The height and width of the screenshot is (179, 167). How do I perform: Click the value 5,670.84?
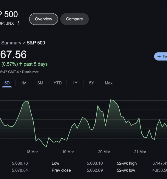pyautogui.click(x=20, y=170)
